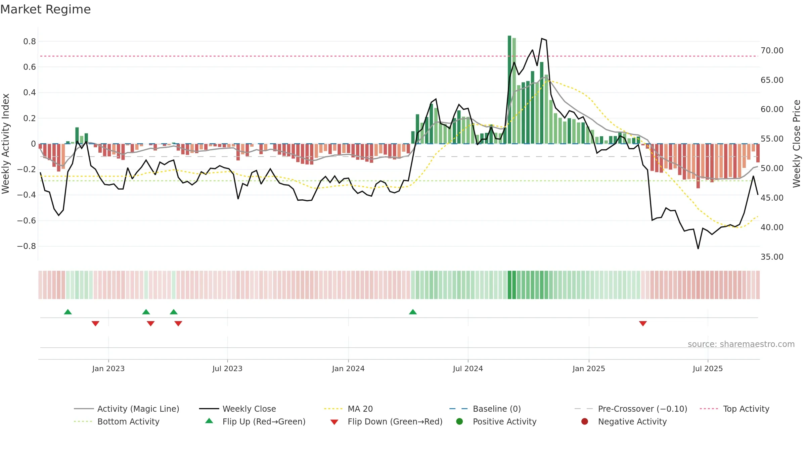Click the 0.8 activity axis value
This screenshot has height=453, width=806.
(30, 42)
